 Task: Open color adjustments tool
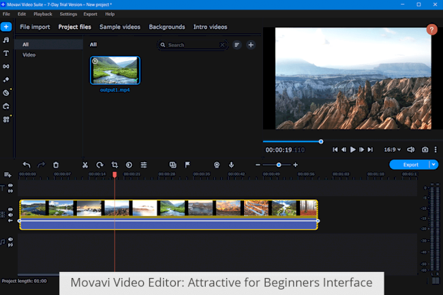pyautogui.click(x=129, y=165)
